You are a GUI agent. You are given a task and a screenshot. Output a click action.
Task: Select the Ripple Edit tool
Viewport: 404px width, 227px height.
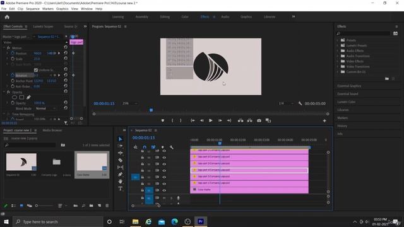point(121,153)
